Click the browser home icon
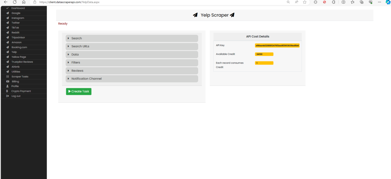The image size is (391, 179). (x=24, y=2)
